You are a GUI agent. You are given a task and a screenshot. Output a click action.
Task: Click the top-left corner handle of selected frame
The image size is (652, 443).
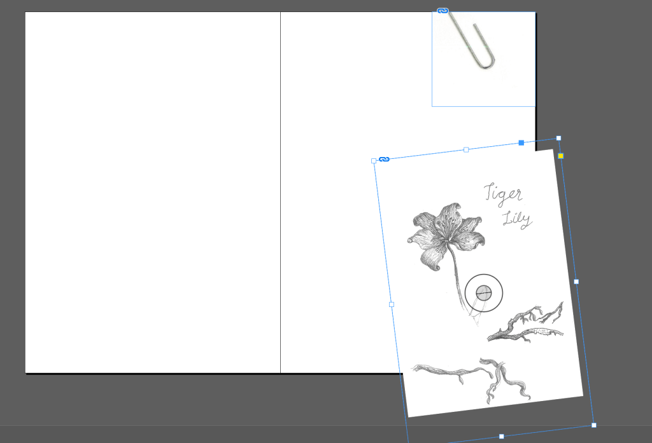[374, 161]
